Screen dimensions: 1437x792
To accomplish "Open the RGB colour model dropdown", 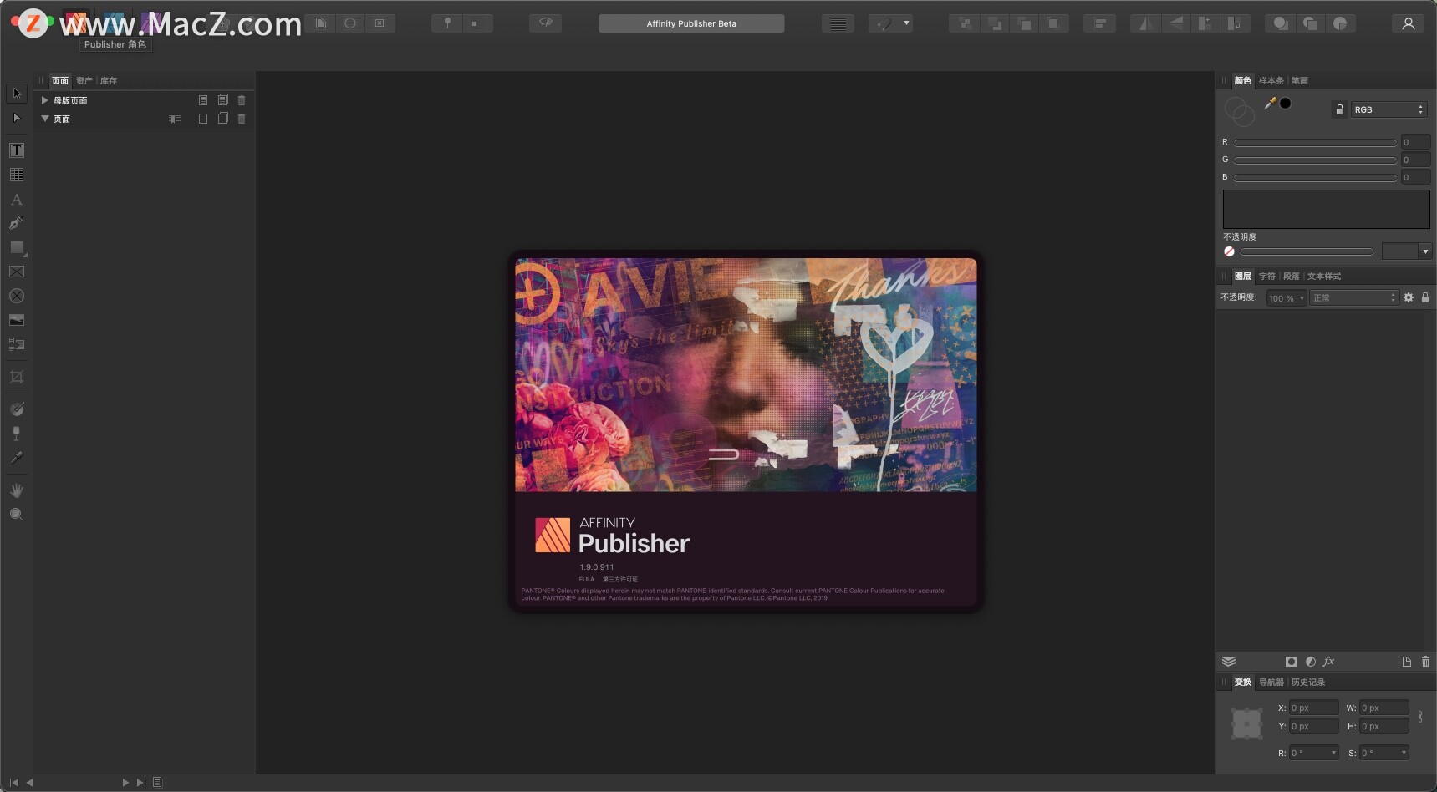I will click(1389, 109).
